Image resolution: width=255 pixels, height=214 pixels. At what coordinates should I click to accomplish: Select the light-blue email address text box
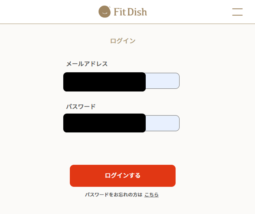pyautogui.click(x=162, y=81)
